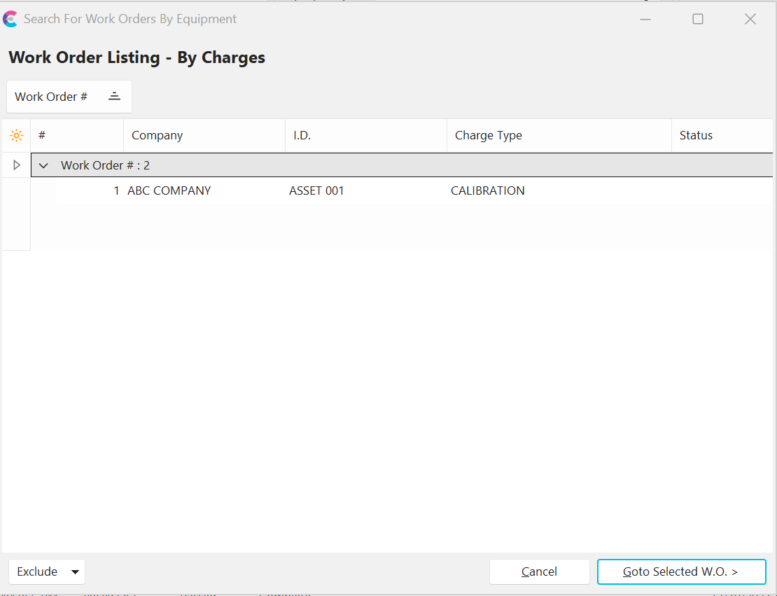Click the Work Order # grouping chip
Viewport: 777px width, 596px height.
(x=52, y=97)
